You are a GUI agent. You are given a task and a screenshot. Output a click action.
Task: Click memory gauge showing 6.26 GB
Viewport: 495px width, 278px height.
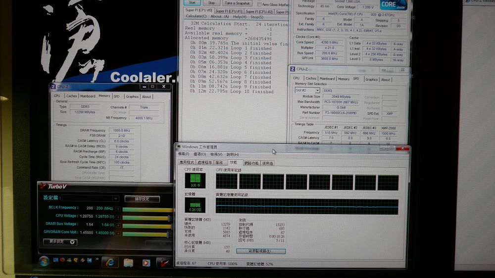195,205
